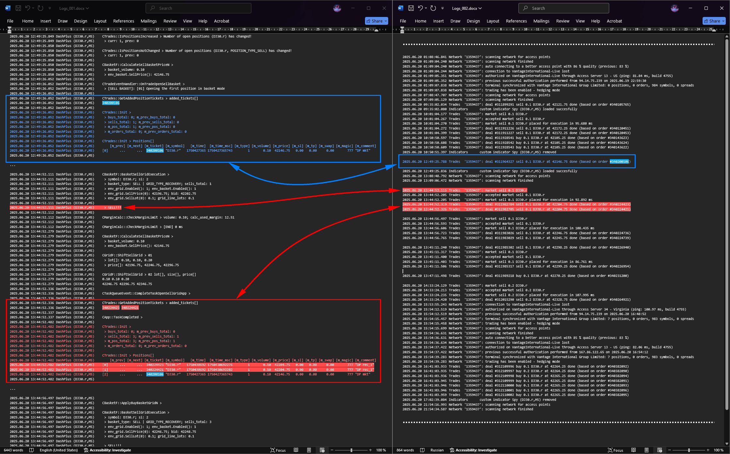Click Redo icon in Logs_002.docx title bar
This screenshot has width=730, height=454.
pos(433,8)
